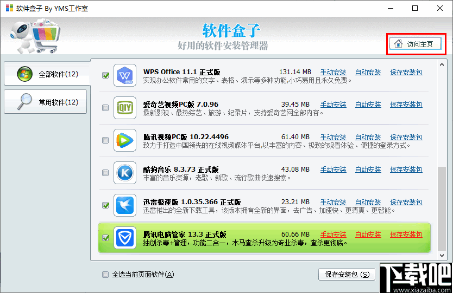Click the robot shopping cart logo
The image size is (453, 293).
(35, 36)
